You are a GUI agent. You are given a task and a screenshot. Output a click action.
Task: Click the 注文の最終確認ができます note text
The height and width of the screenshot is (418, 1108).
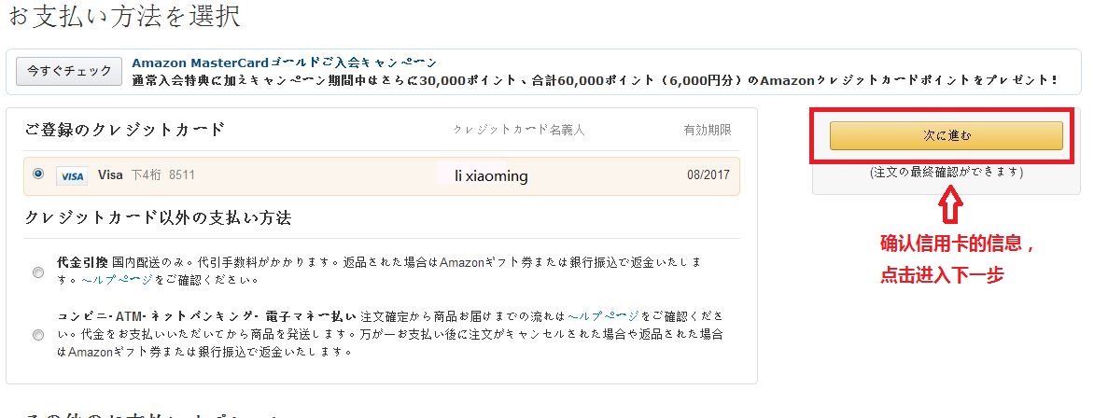947,172
